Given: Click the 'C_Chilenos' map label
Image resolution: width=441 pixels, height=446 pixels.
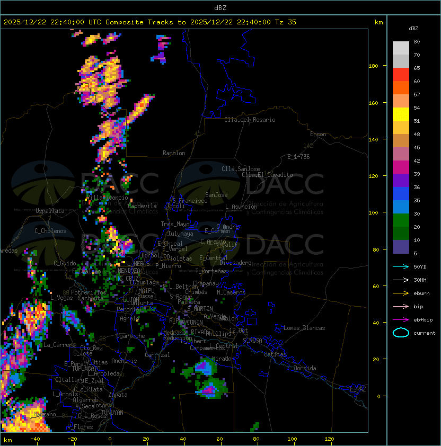Looking at the screenshot, I should (50, 231).
